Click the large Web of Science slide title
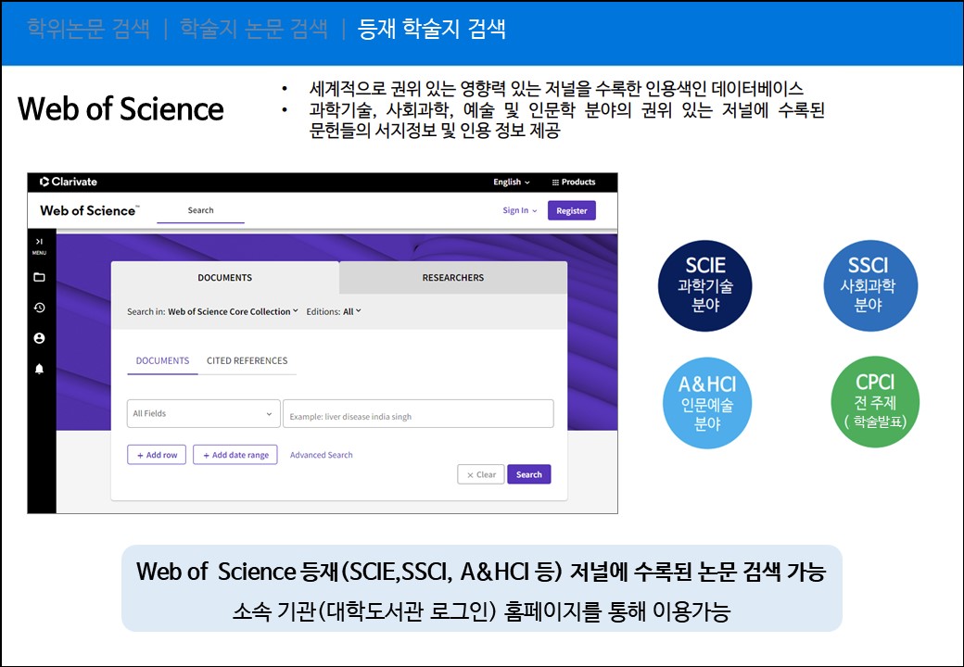 coord(120,109)
